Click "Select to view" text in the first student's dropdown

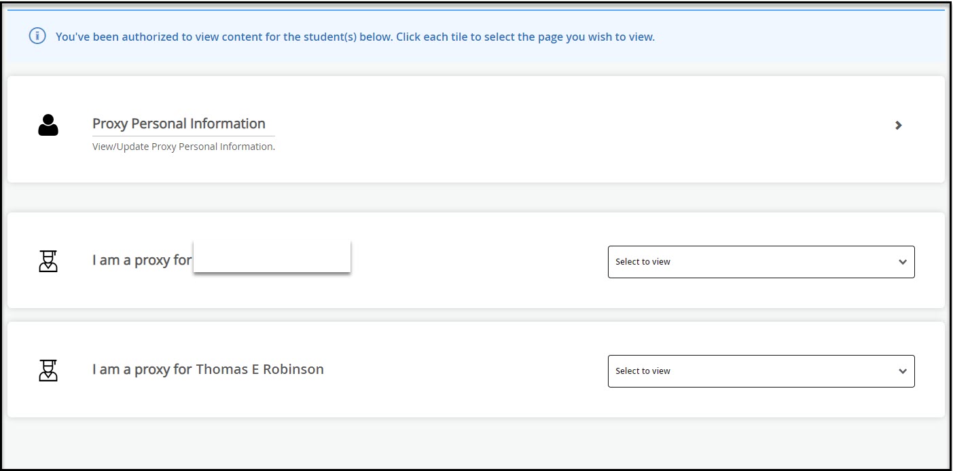[x=643, y=262]
